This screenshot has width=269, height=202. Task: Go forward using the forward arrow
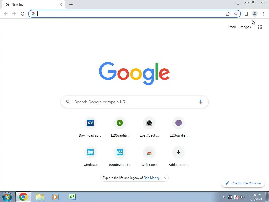click(x=14, y=14)
